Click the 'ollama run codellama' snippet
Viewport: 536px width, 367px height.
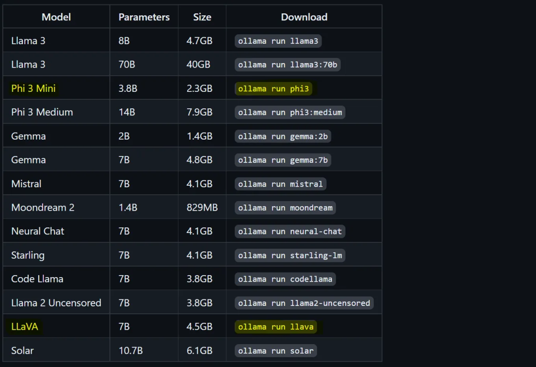click(285, 279)
